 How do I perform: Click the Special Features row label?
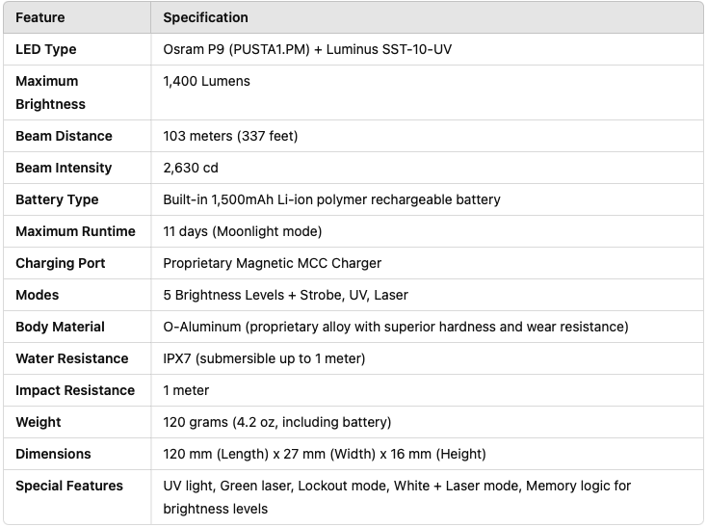click(69, 486)
